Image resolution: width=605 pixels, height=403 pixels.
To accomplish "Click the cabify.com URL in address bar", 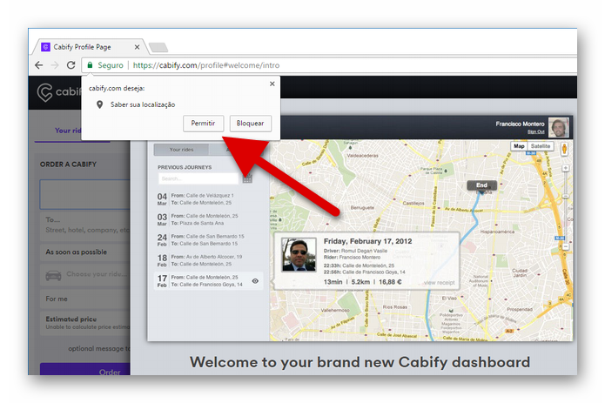I will pos(206,65).
